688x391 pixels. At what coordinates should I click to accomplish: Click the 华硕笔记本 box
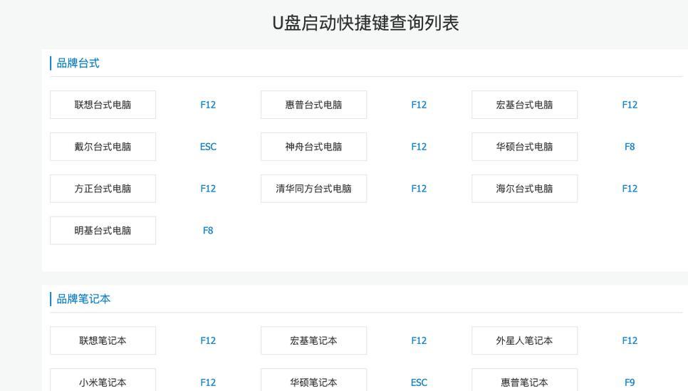click(313, 380)
